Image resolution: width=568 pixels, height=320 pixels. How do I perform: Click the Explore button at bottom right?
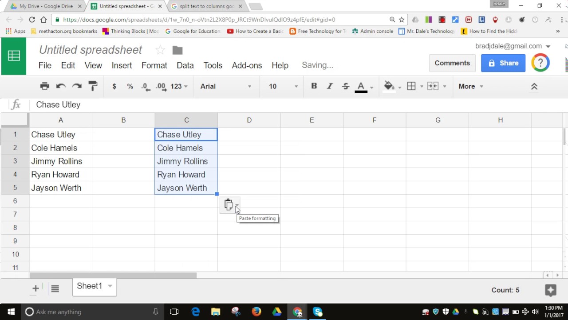(551, 290)
